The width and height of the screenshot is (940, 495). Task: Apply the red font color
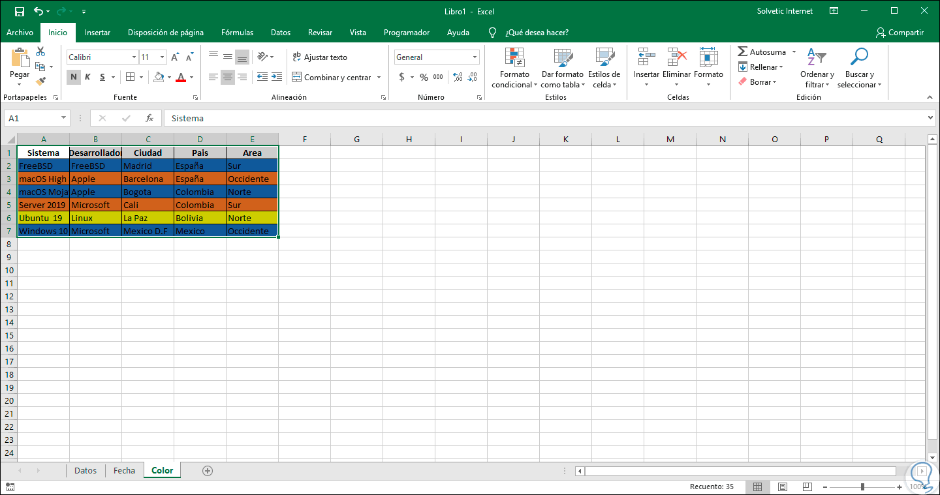point(181,77)
